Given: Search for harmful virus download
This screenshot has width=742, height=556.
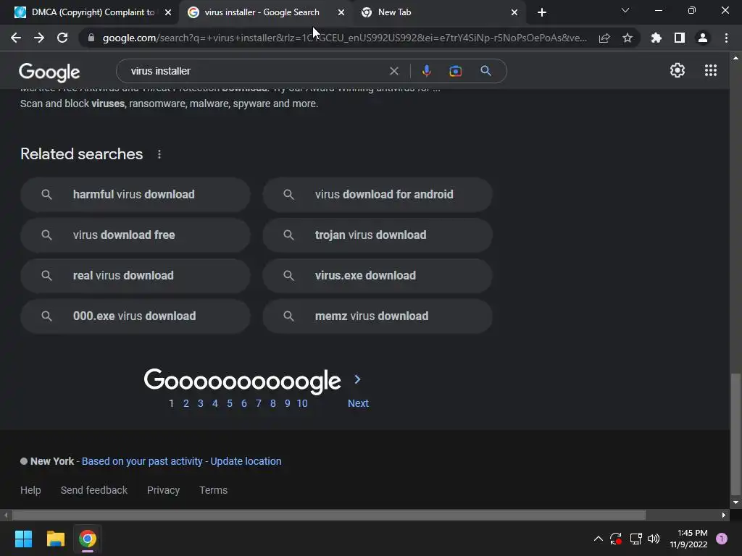Looking at the screenshot, I should [136, 194].
